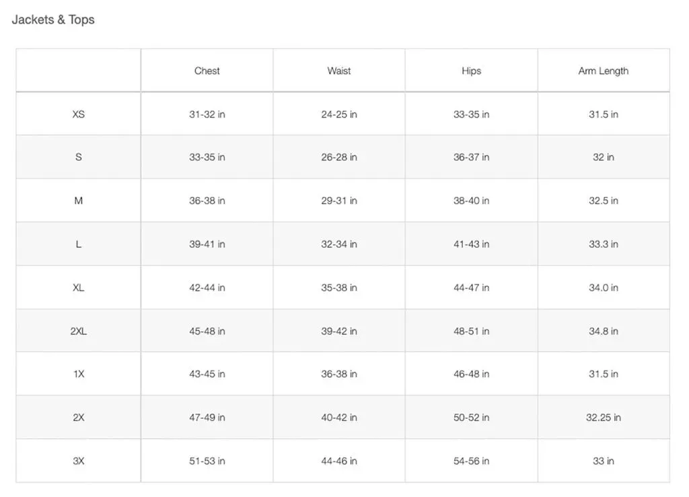
Task: Select the 29-31 in waist cell
Action: 339,201
